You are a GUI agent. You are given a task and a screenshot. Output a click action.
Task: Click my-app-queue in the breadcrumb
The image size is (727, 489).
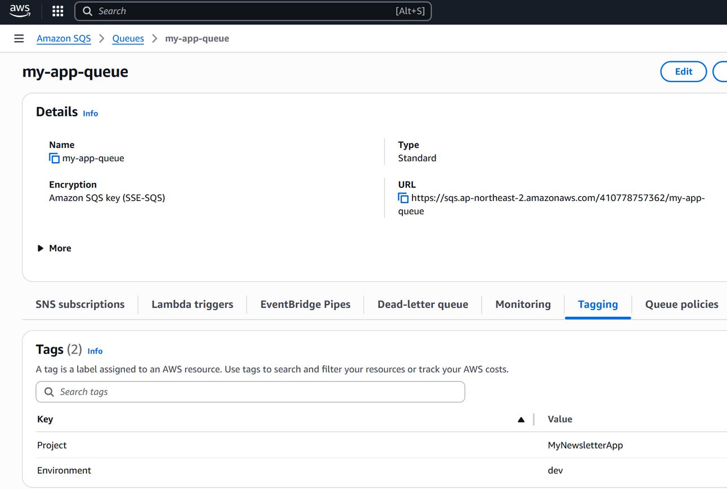[197, 38]
